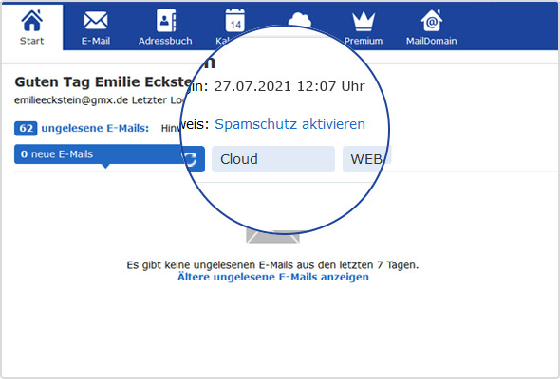Click the email address emilieeckstein@gmx.de text

coord(71,100)
